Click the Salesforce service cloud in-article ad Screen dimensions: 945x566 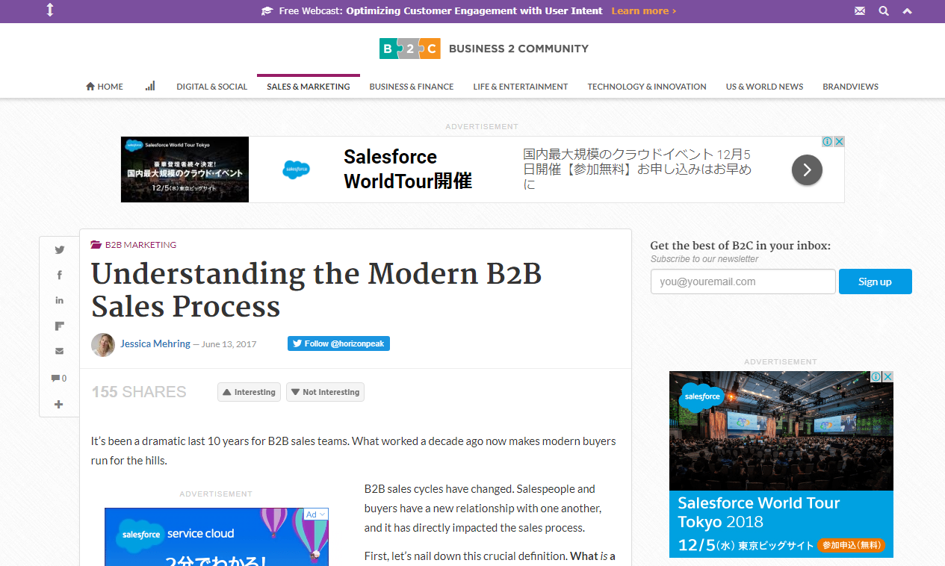pyautogui.click(x=217, y=537)
